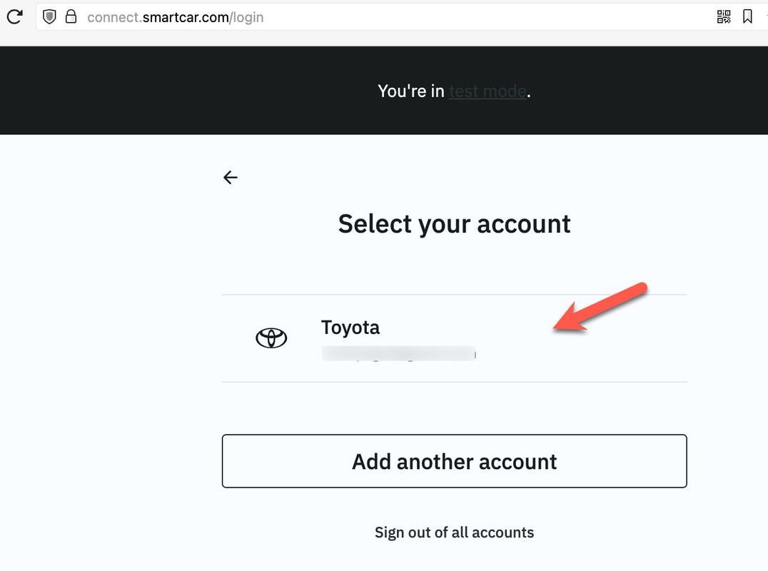Click the red annotation arrow
The image size is (768, 571).
(x=601, y=308)
